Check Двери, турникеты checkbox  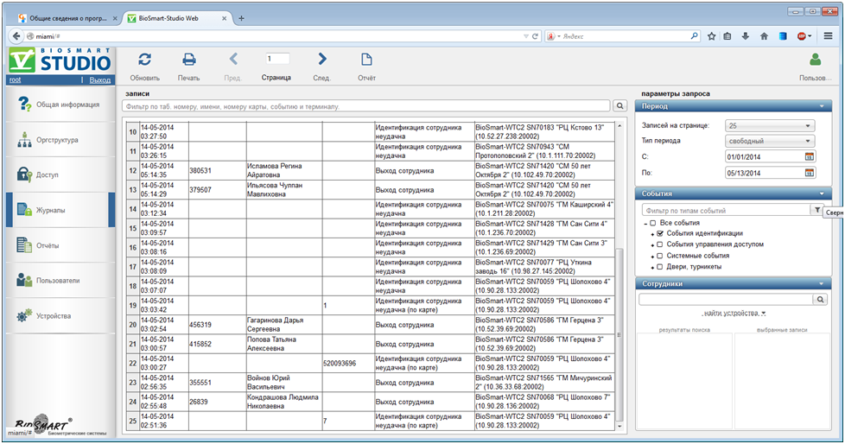pyautogui.click(x=659, y=266)
